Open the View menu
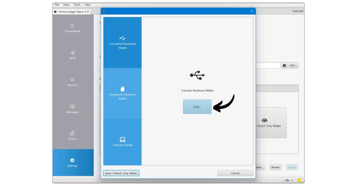The height and width of the screenshot is (186, 357). 66,5
